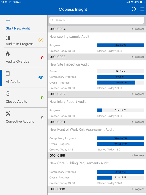Viewport: 146px width, 195px height.
Task: Click the search magnifier icon
Action: (x=52, y=20)
